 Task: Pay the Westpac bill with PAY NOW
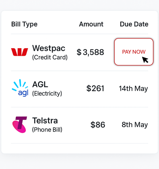pos(134,52)
